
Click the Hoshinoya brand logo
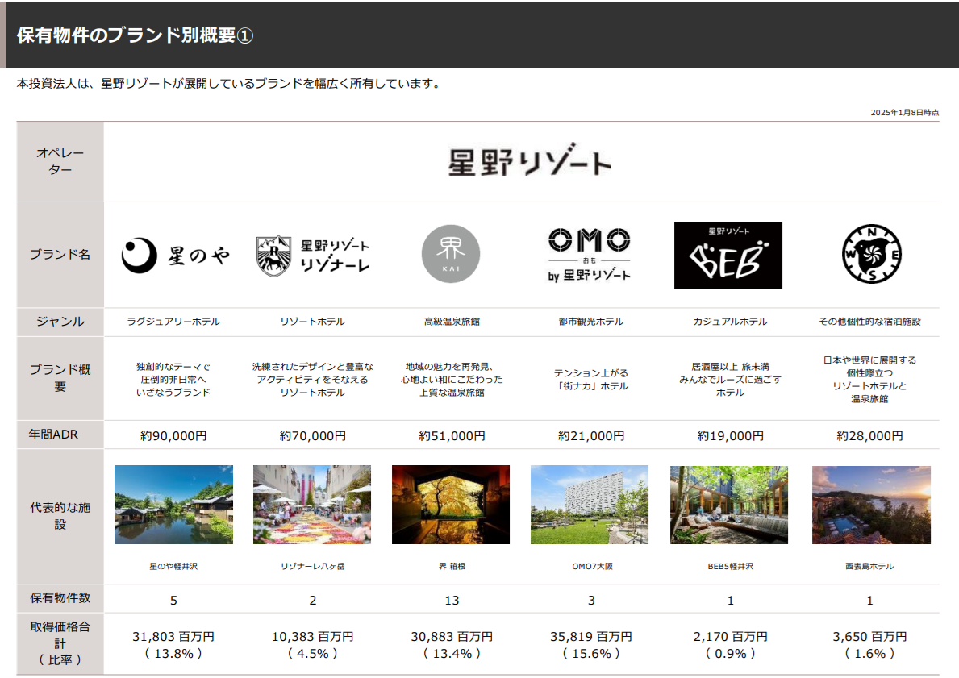click(176, 255)
